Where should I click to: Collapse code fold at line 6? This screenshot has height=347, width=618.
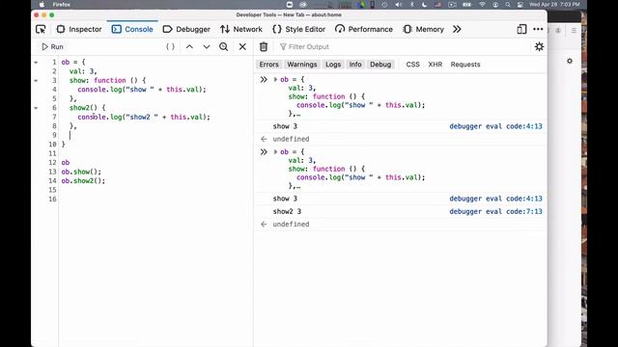coord(36,108)
